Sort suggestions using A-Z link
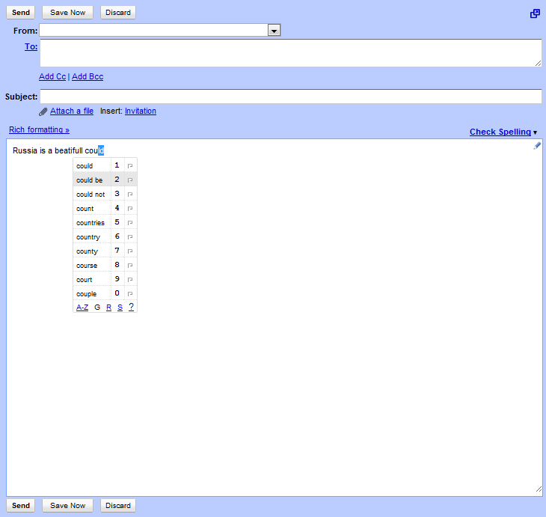 point(82,308)
